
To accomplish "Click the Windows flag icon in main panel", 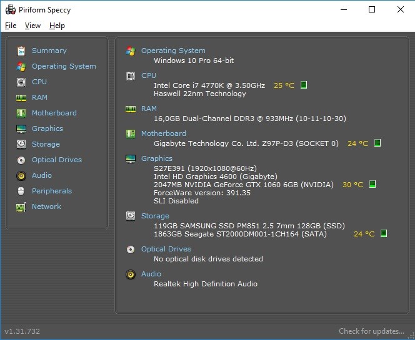I will point(131,51).
